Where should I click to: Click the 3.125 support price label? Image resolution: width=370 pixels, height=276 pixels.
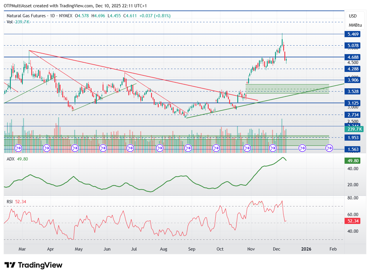click(x=353, y=103)
